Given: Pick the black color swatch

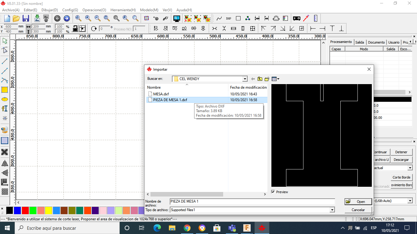Looking at the screenshot, I should [10, 210].
